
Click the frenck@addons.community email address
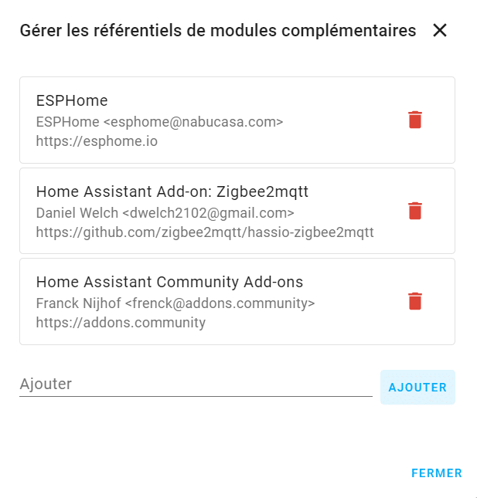[x=220, y=303]
